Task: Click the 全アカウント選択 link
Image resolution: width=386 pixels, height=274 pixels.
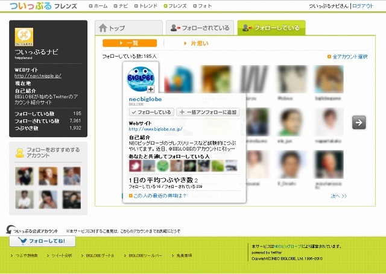Action: tap(347, 57)
